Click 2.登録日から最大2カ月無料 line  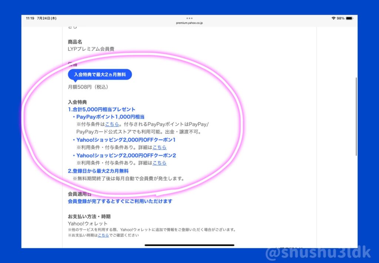(98, 171)
